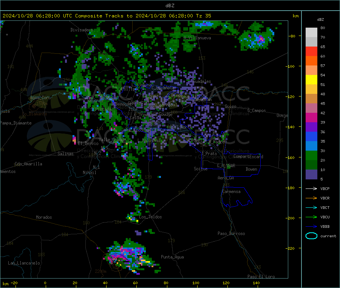Click the El_Desvio place label
The width and height of the screenshot is (340, 288).
[88, 143]
